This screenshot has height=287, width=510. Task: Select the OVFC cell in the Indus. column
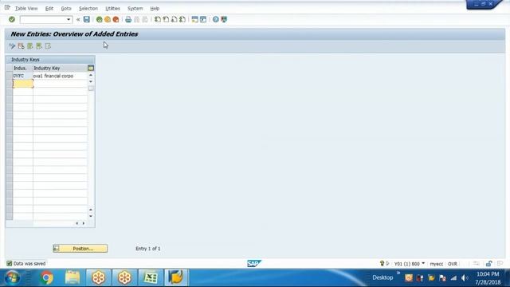coord(22,76)
